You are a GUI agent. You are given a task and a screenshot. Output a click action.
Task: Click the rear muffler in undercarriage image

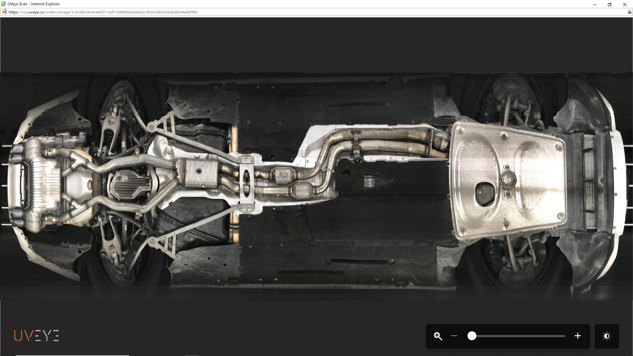pos(42,184)
